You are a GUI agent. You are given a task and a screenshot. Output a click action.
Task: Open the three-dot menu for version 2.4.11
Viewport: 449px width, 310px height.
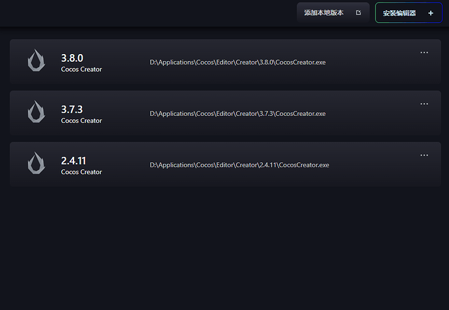click(x=424, y=155)
